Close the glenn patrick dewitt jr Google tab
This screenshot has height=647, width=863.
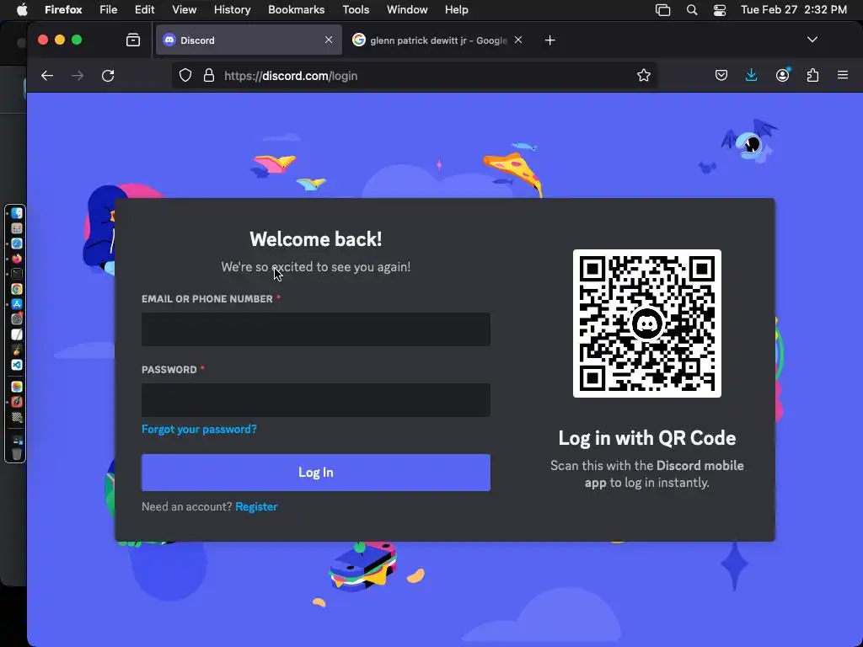coord(518,40)
